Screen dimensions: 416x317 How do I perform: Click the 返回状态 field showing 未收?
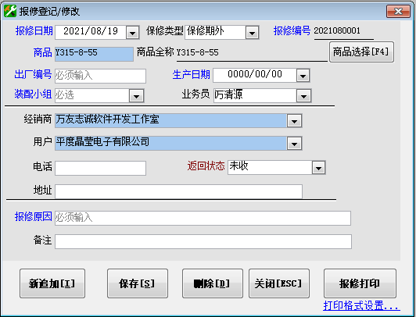(270, 167)
